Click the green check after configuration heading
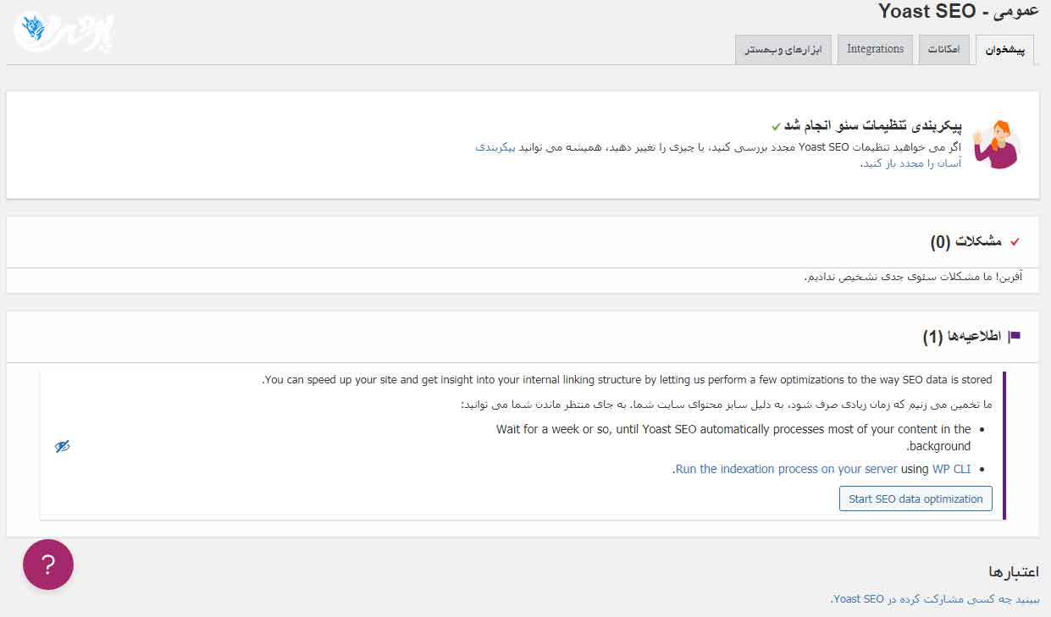 click(x=776, y=127)
